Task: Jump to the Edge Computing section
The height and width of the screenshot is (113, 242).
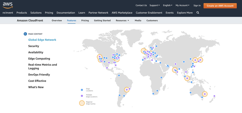Action: (x=39, y=59)
